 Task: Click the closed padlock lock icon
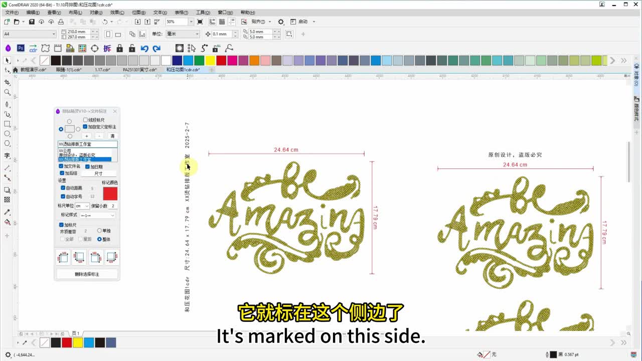119,48
